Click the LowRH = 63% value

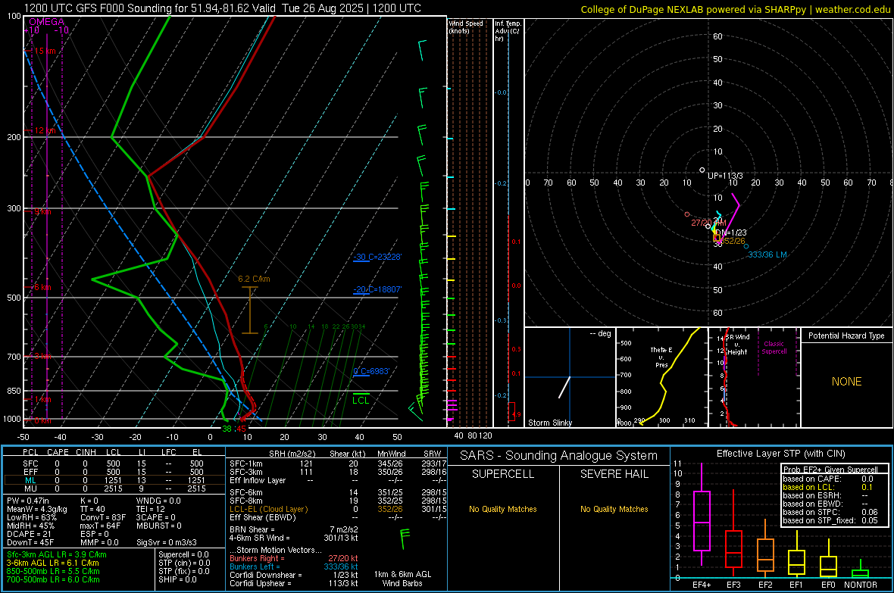click(x=32, y=518)
